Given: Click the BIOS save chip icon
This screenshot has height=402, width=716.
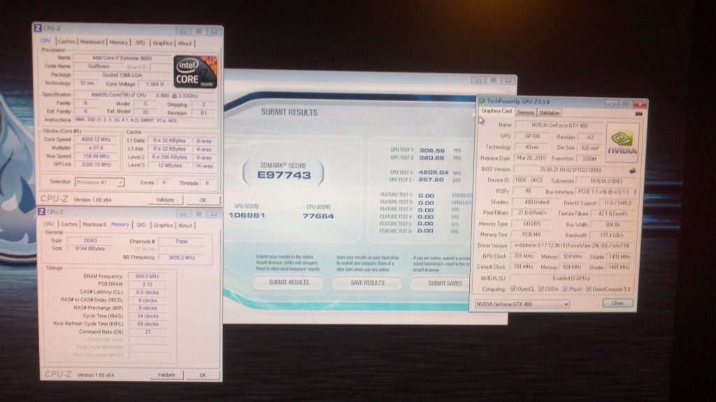Looking at the screenshot, I should tap(632, 170).
